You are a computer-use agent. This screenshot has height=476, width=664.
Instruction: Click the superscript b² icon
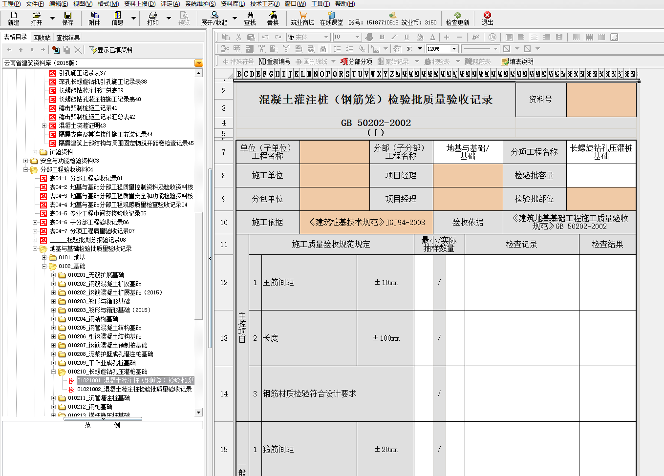[476, 37]
